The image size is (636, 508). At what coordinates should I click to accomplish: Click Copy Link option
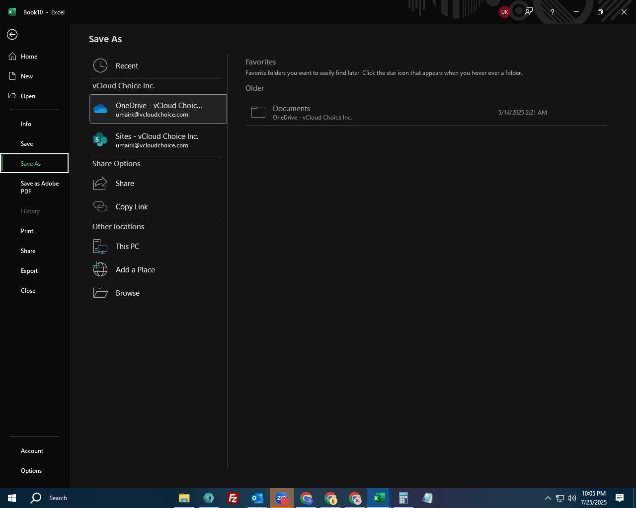pyautogui.click(x=158, y=207)
